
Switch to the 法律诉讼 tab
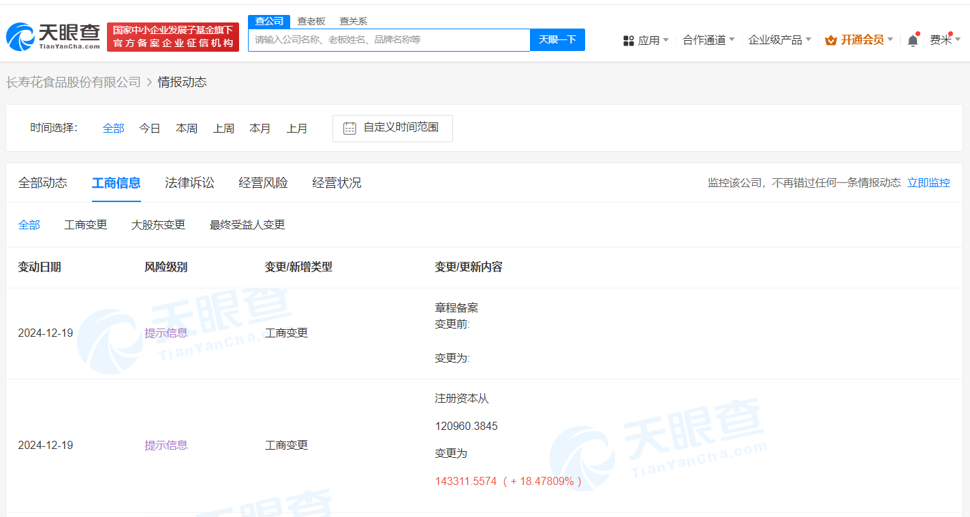pos(189,183)
